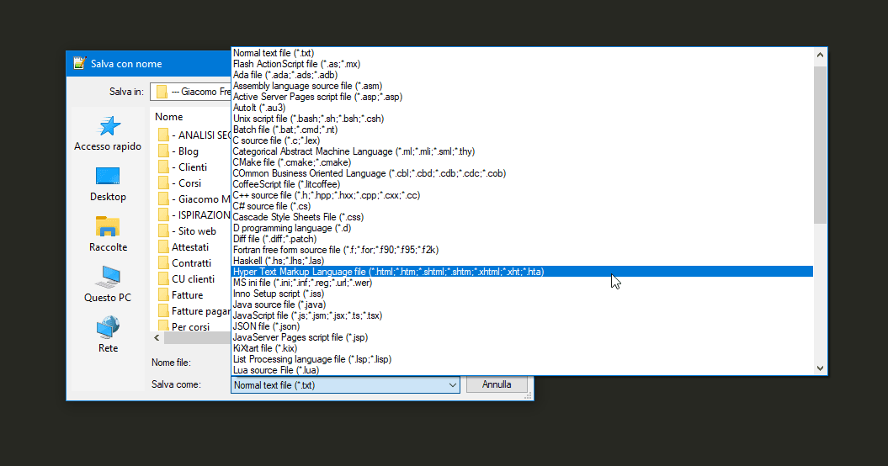Click the folder list left scroll arrow
The image size is (888, 466).
pos(157,337)
